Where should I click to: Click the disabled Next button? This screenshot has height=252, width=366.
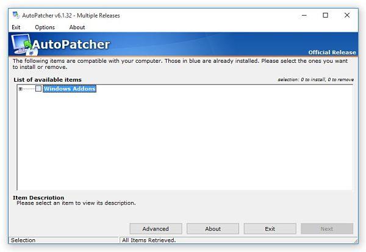(x=327, y=229)
